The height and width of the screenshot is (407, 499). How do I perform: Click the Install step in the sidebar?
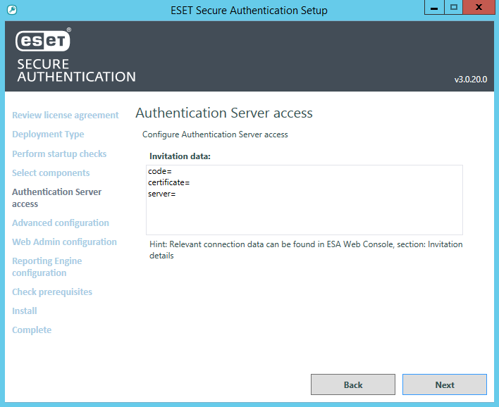click(x=25, y=311)
